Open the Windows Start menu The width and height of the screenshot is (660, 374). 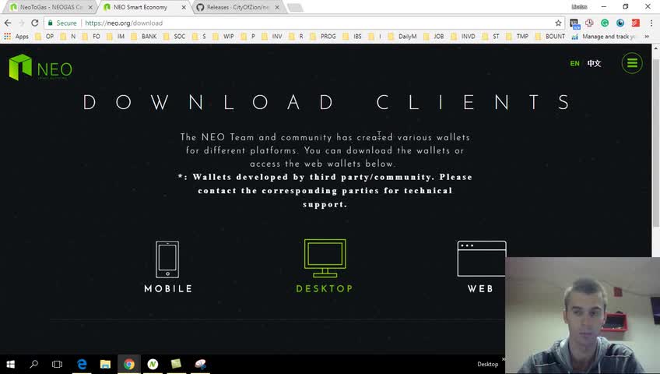point(11,364)
